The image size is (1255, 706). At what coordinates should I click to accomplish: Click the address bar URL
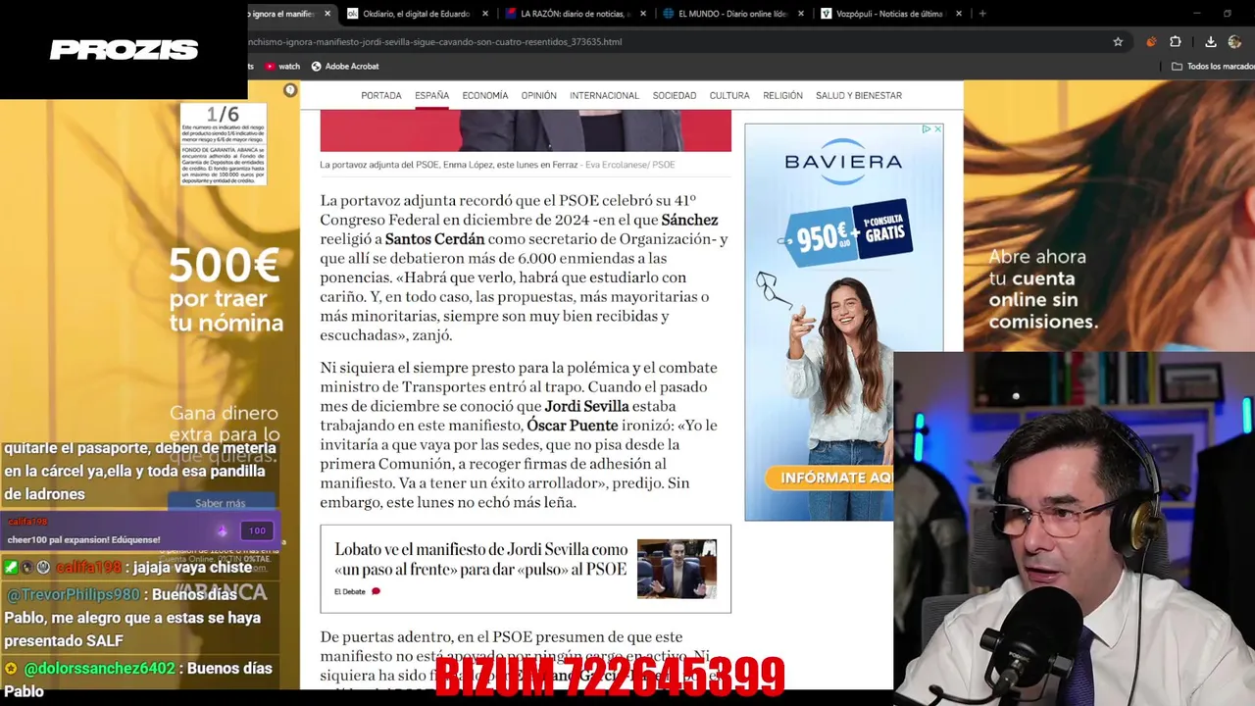coord(435,42)
